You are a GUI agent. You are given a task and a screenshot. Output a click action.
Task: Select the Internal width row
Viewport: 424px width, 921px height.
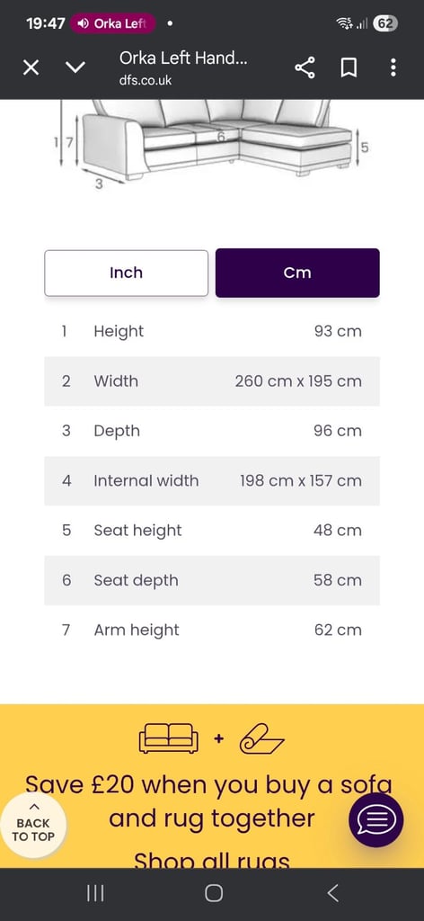pyautogui.click(x=212, y=480)
